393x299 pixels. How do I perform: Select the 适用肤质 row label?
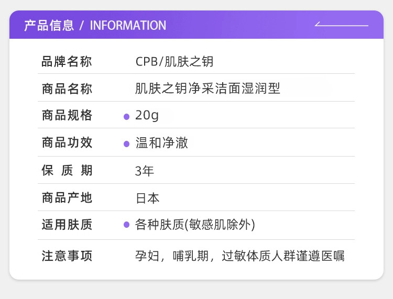[67, 225]
